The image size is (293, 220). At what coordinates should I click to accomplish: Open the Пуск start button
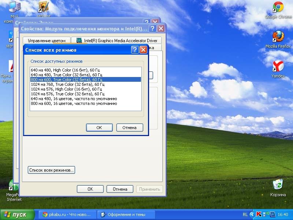pyautogui.click(x=17, y=214)
